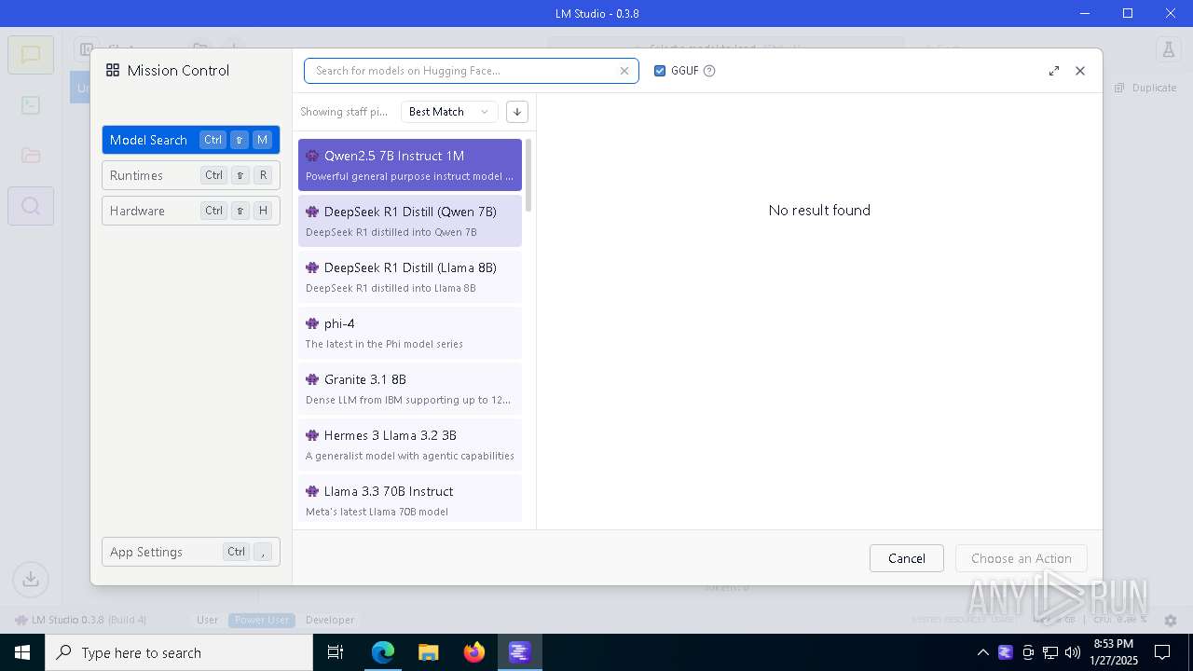Viewport: 1193px width, 671px height.
Task: Switch to User mode in status bar
Action: click(x=208, y=620)
